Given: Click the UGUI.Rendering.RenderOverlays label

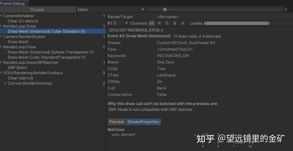Looking at the screenshot, I should (33, 73).
